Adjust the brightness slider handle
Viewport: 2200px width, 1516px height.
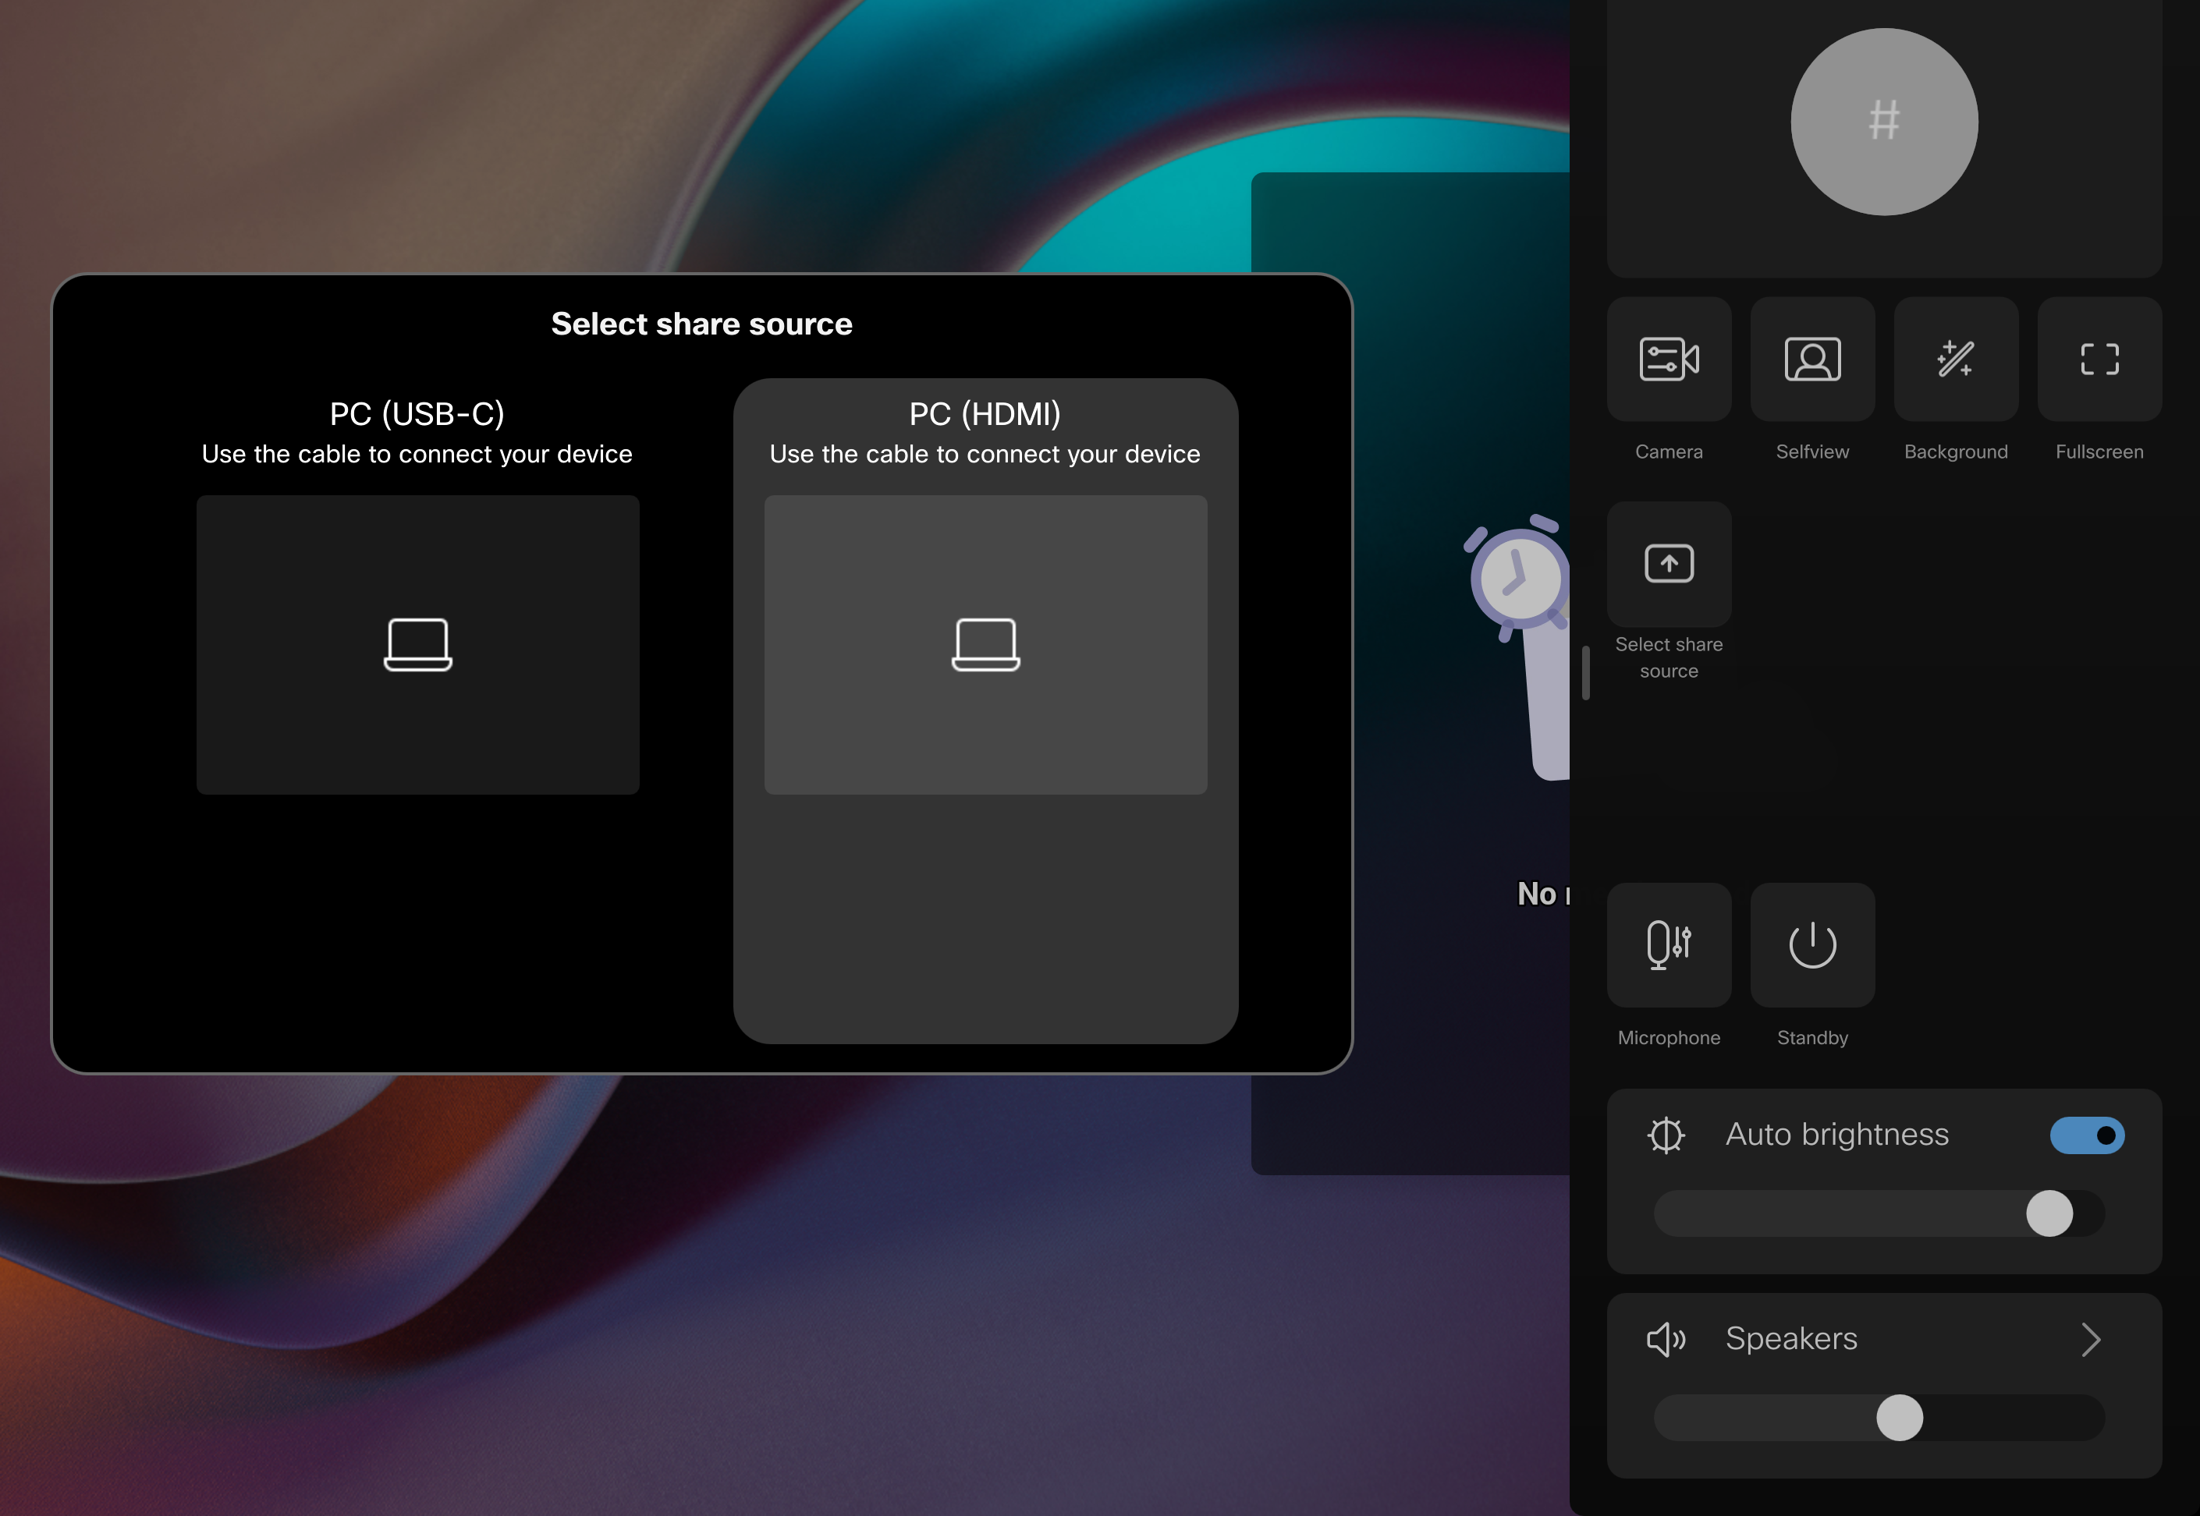click(2049, 1214)
